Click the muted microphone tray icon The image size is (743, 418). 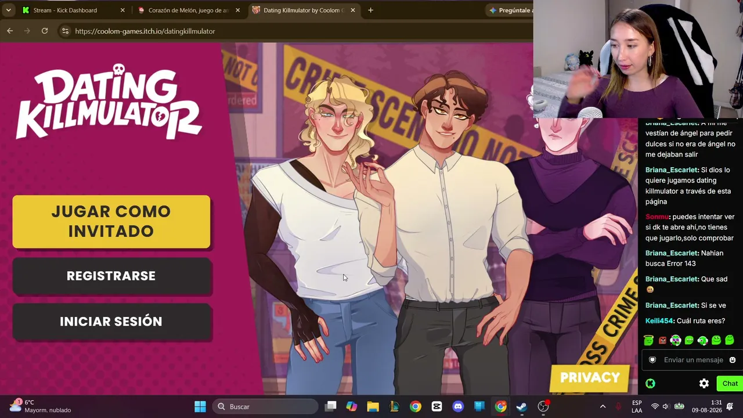click(618, 406)
